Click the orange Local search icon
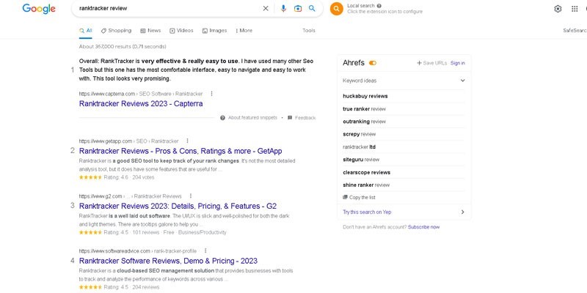 pos(337,9)
